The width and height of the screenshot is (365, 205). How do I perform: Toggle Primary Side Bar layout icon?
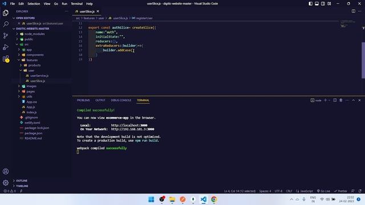coord(310,3)
